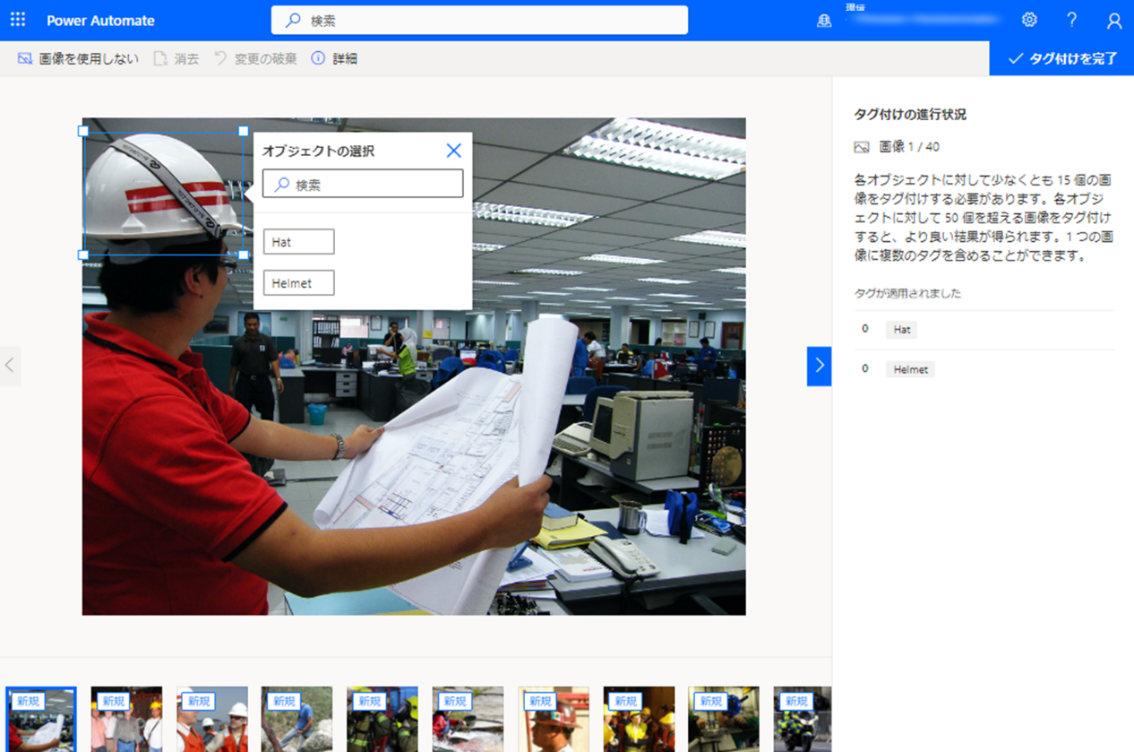Open the environment picker icon

coord(824,21)
